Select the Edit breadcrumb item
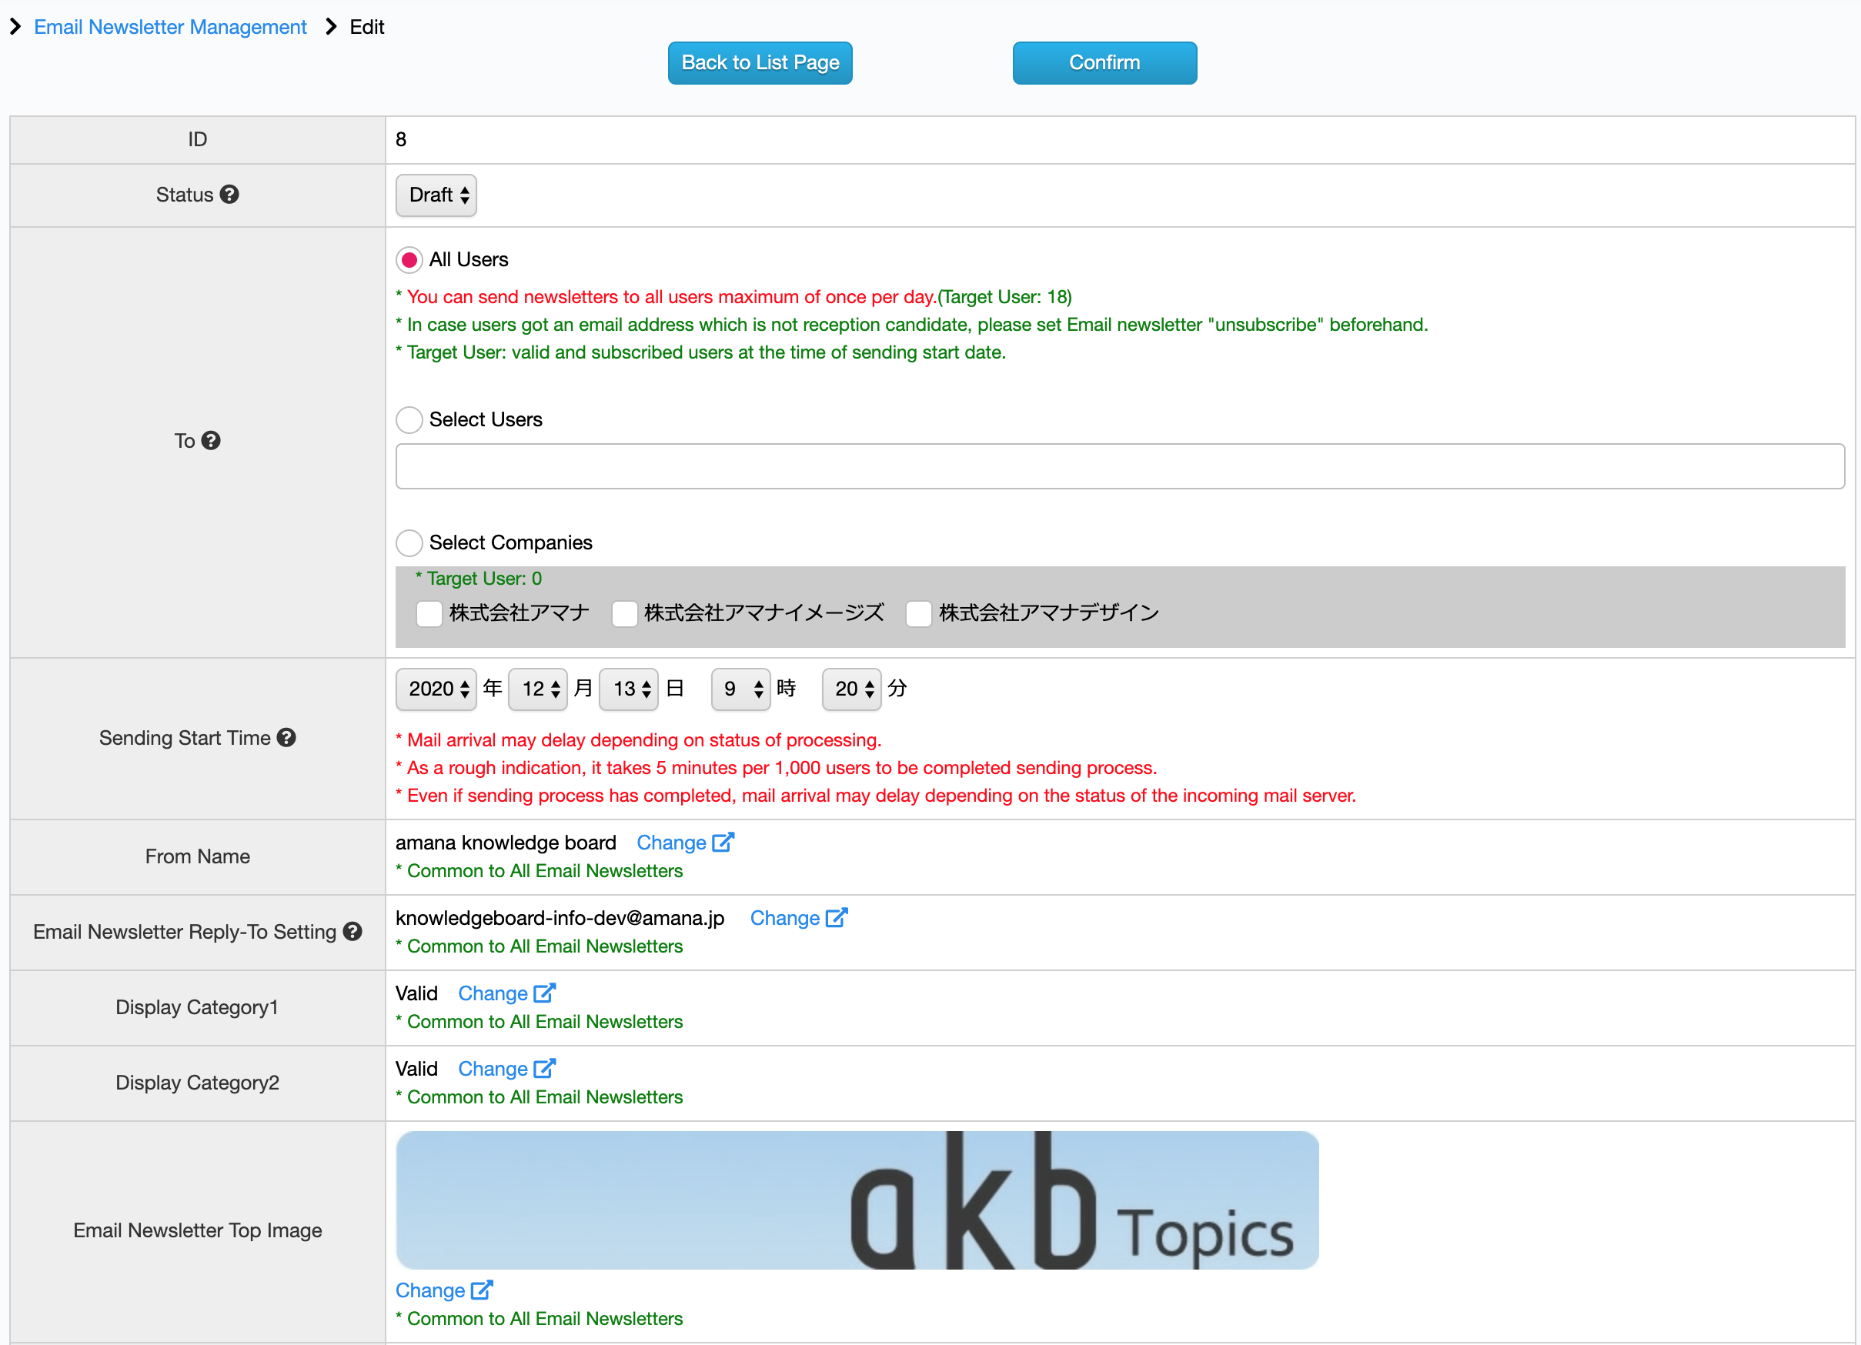The width and height of the screenshot is (1861, 1345). point(366,26)
